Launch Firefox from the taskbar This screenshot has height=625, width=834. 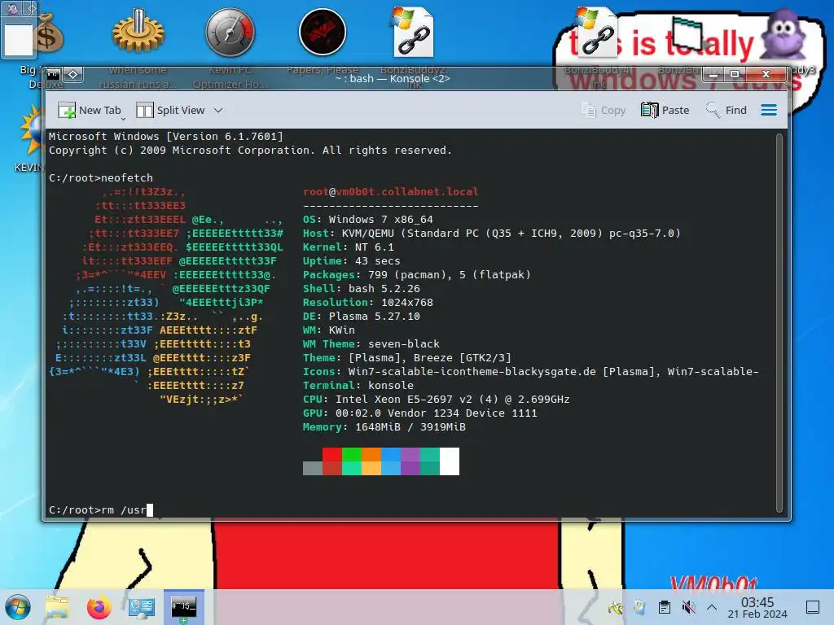[x=99, y=607]
